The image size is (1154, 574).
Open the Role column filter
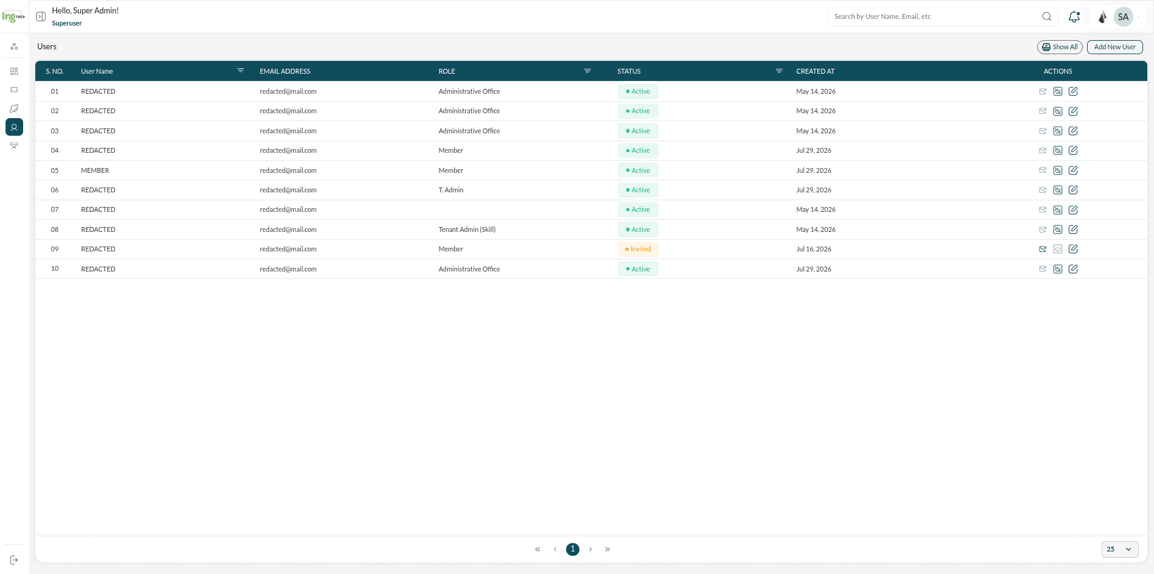click(x=587, y=71)
